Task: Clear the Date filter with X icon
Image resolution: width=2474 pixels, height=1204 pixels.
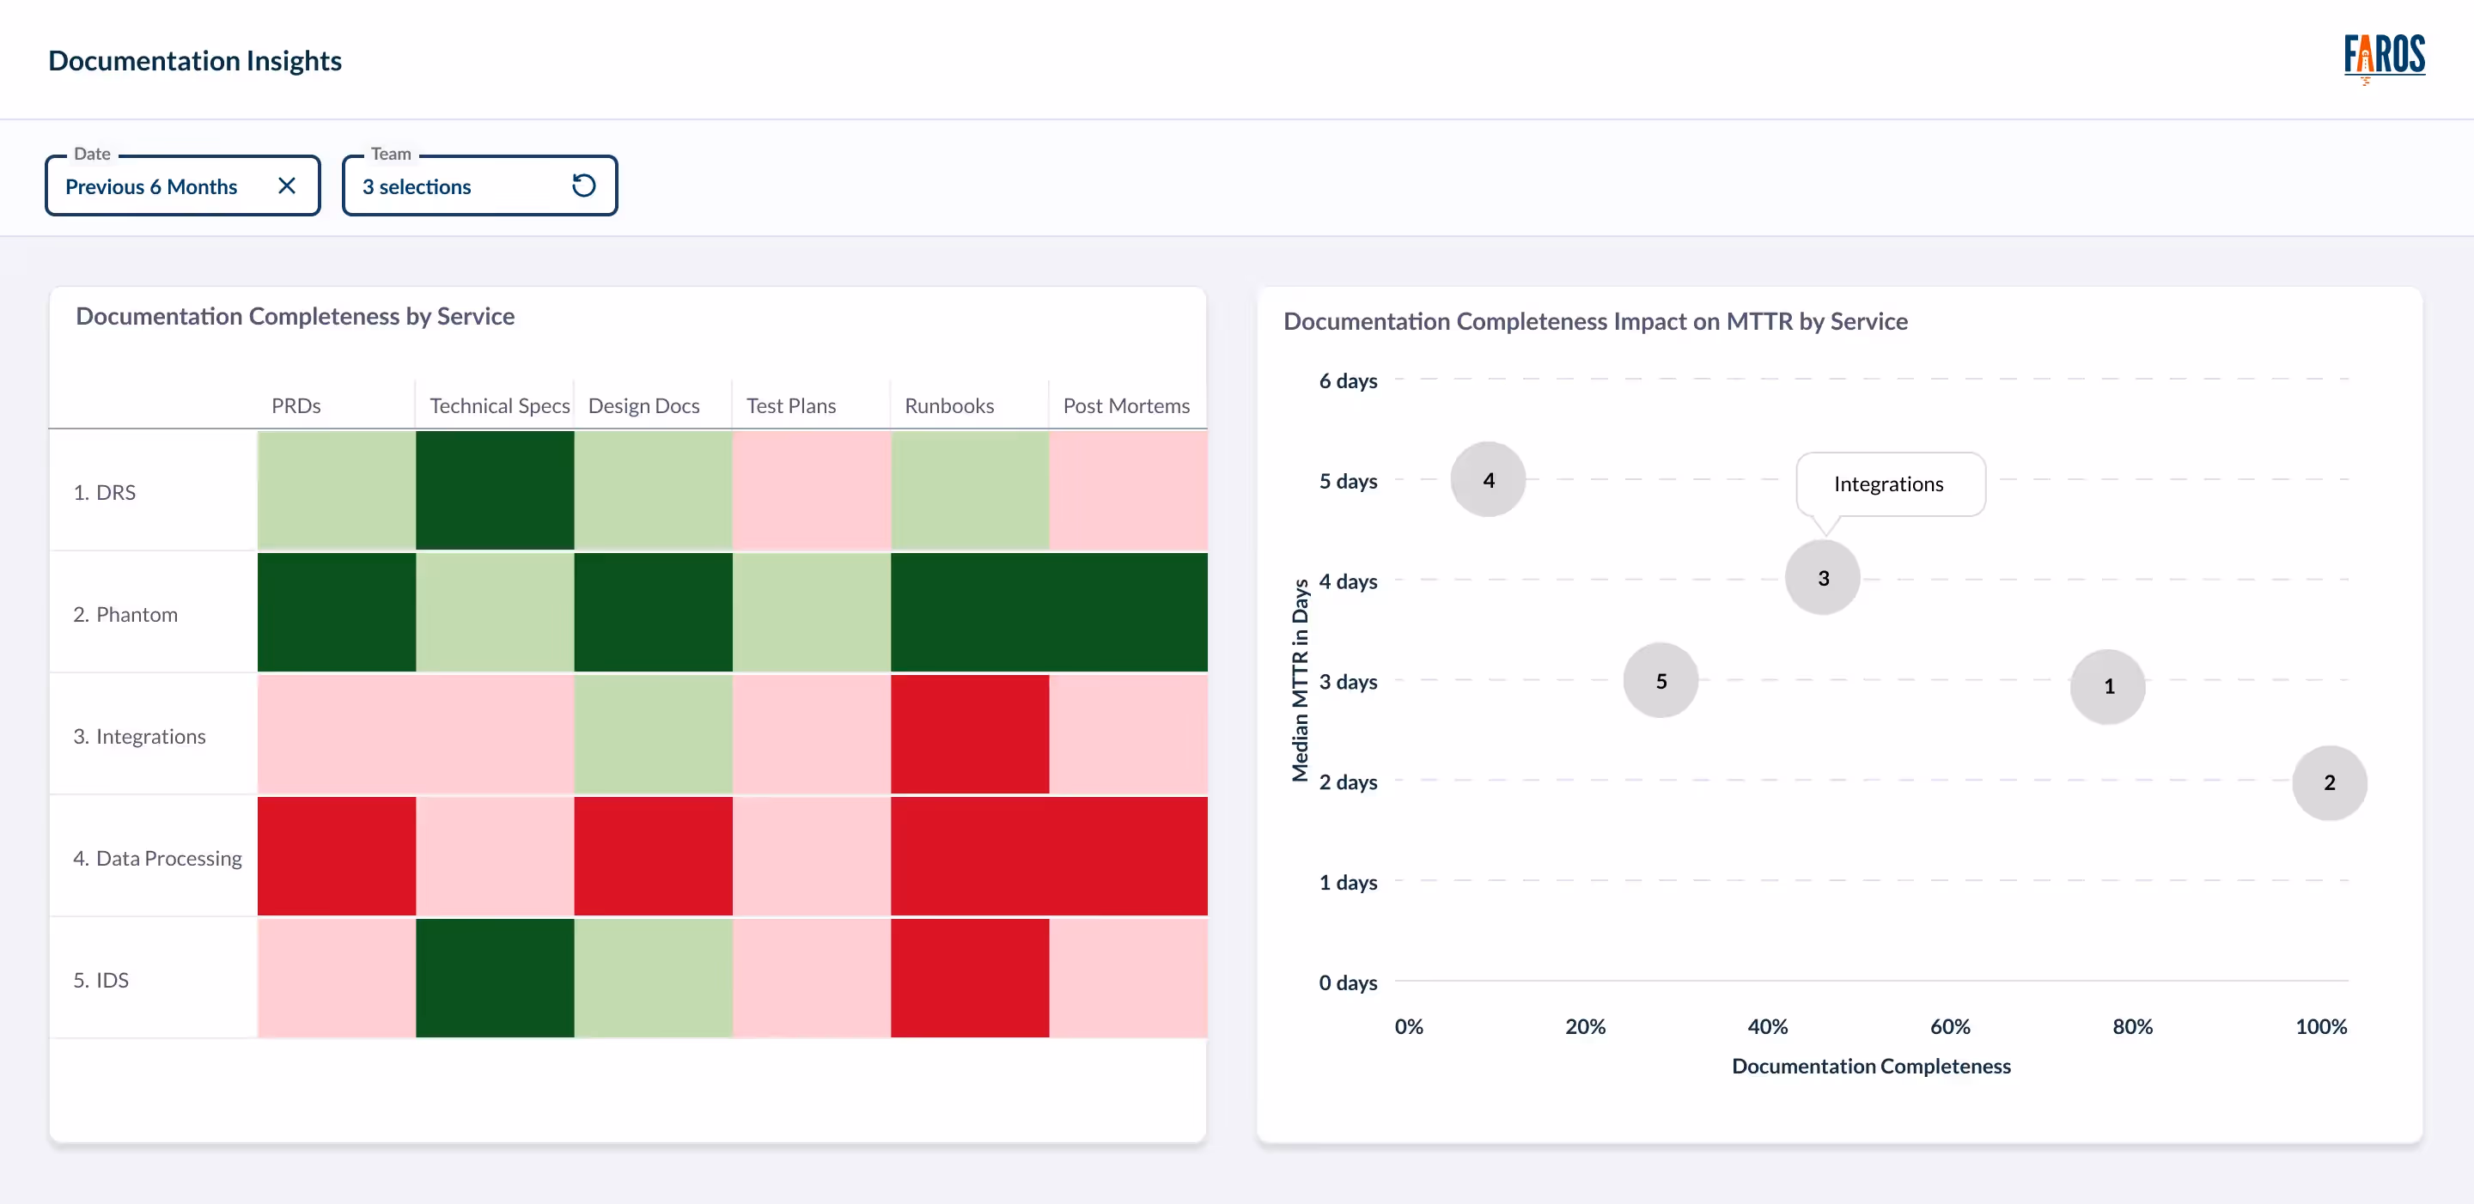Action: pos(286,186)
